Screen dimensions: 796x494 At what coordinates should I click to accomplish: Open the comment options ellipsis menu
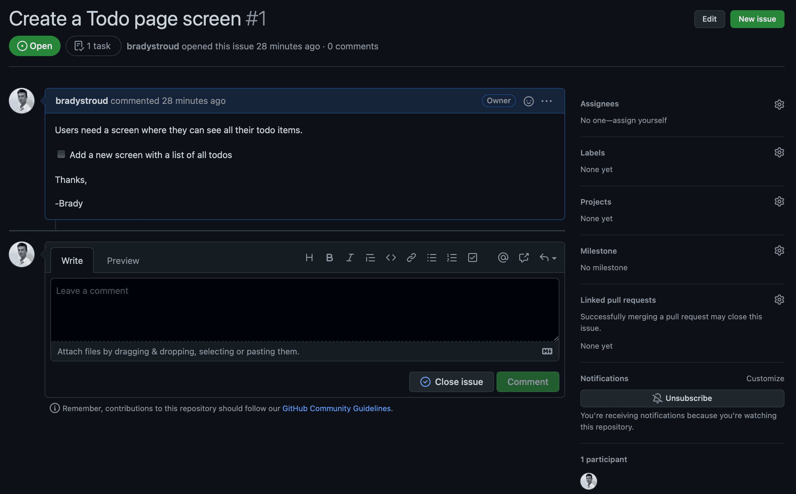(546, 101)
